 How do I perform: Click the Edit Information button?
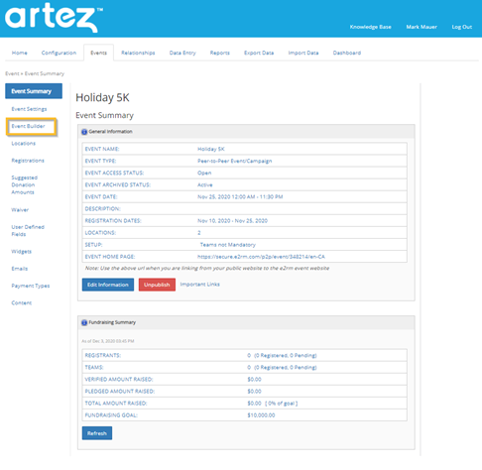click(108, 285)
